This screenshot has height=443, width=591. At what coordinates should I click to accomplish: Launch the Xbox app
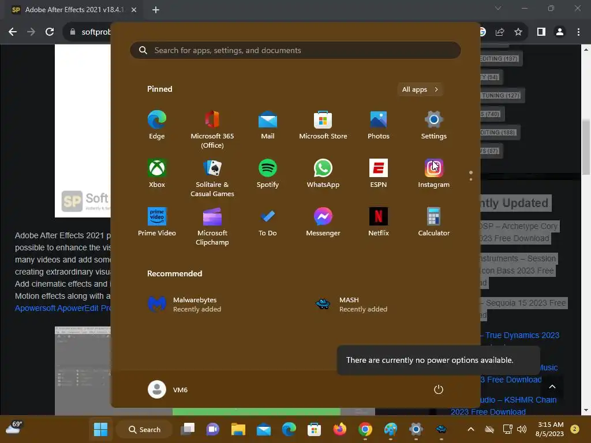click(157, 174)
